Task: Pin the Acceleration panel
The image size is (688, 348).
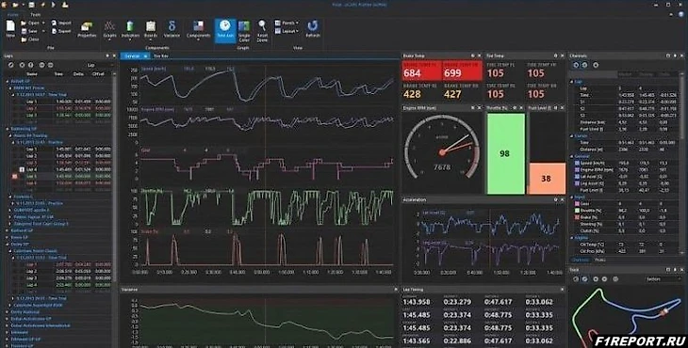Action: (555, 199)
